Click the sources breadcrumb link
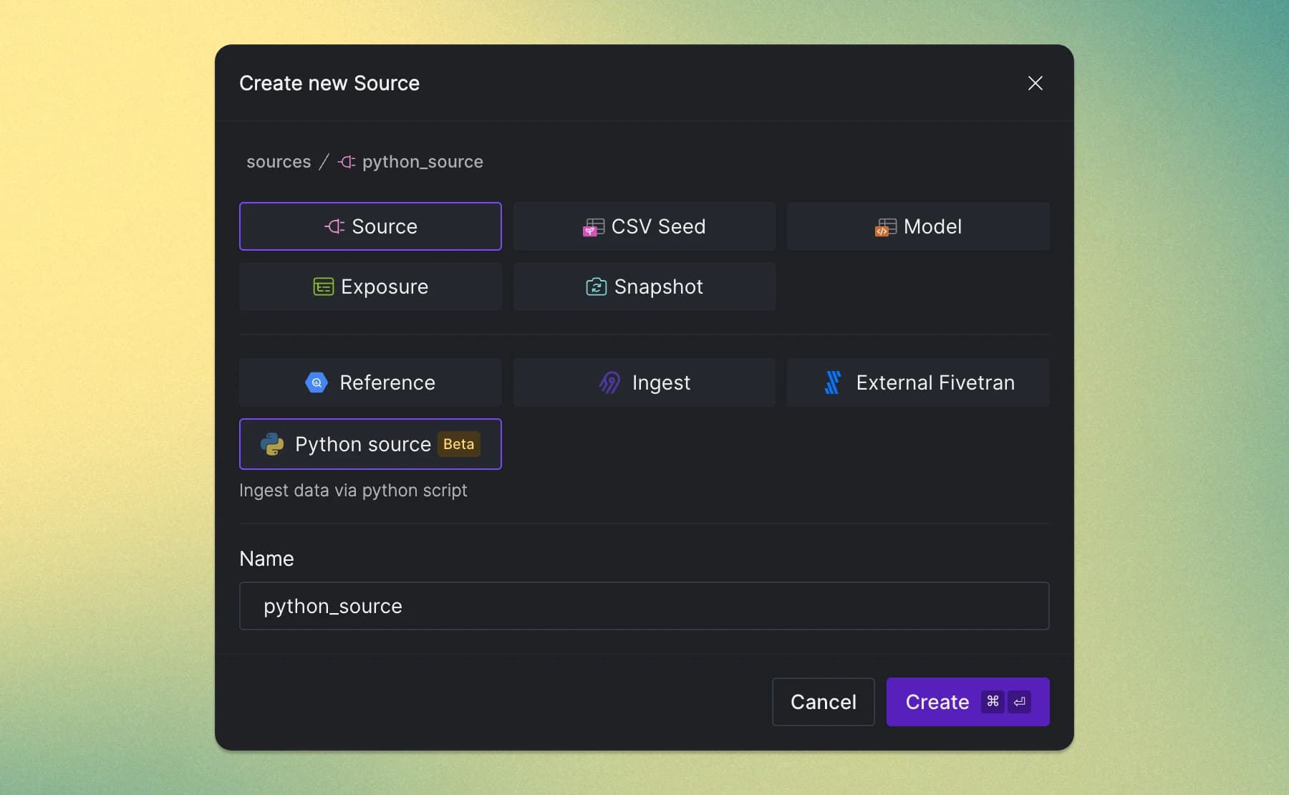The height and width of the screenshot is (795, 1289). 279,162
